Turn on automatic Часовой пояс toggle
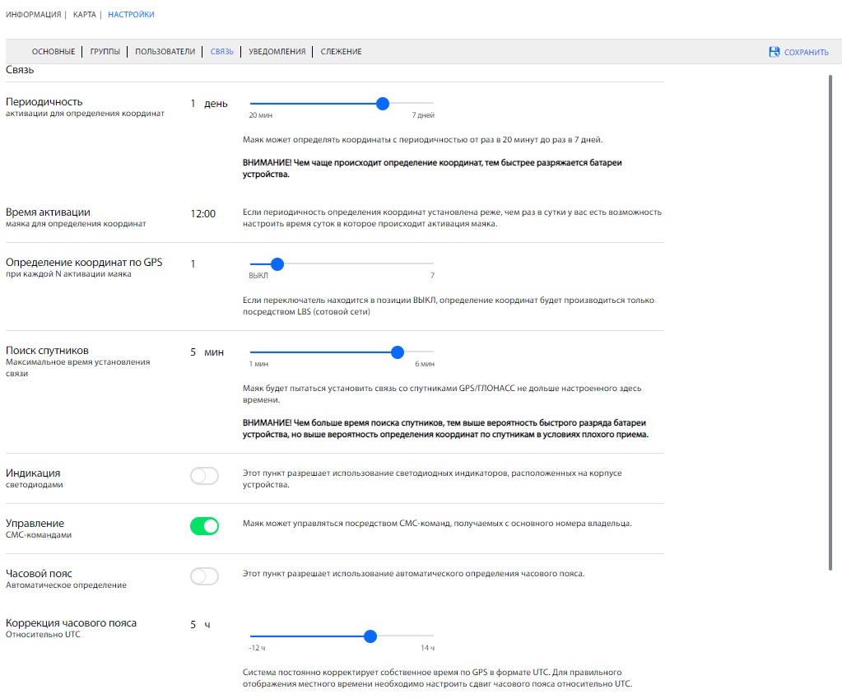Screen dimensions: 842x699 [x=204, y=576]
